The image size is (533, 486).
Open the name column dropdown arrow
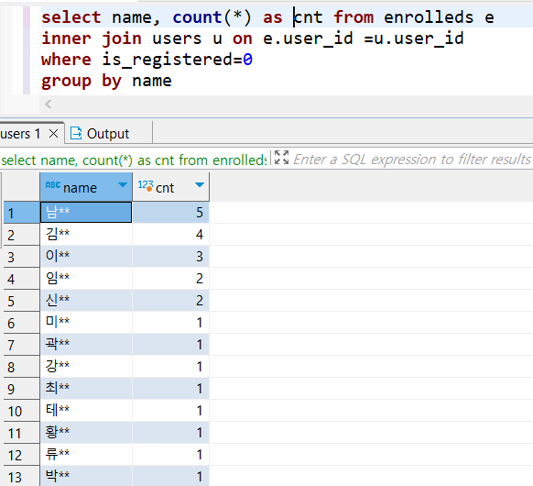123,185
